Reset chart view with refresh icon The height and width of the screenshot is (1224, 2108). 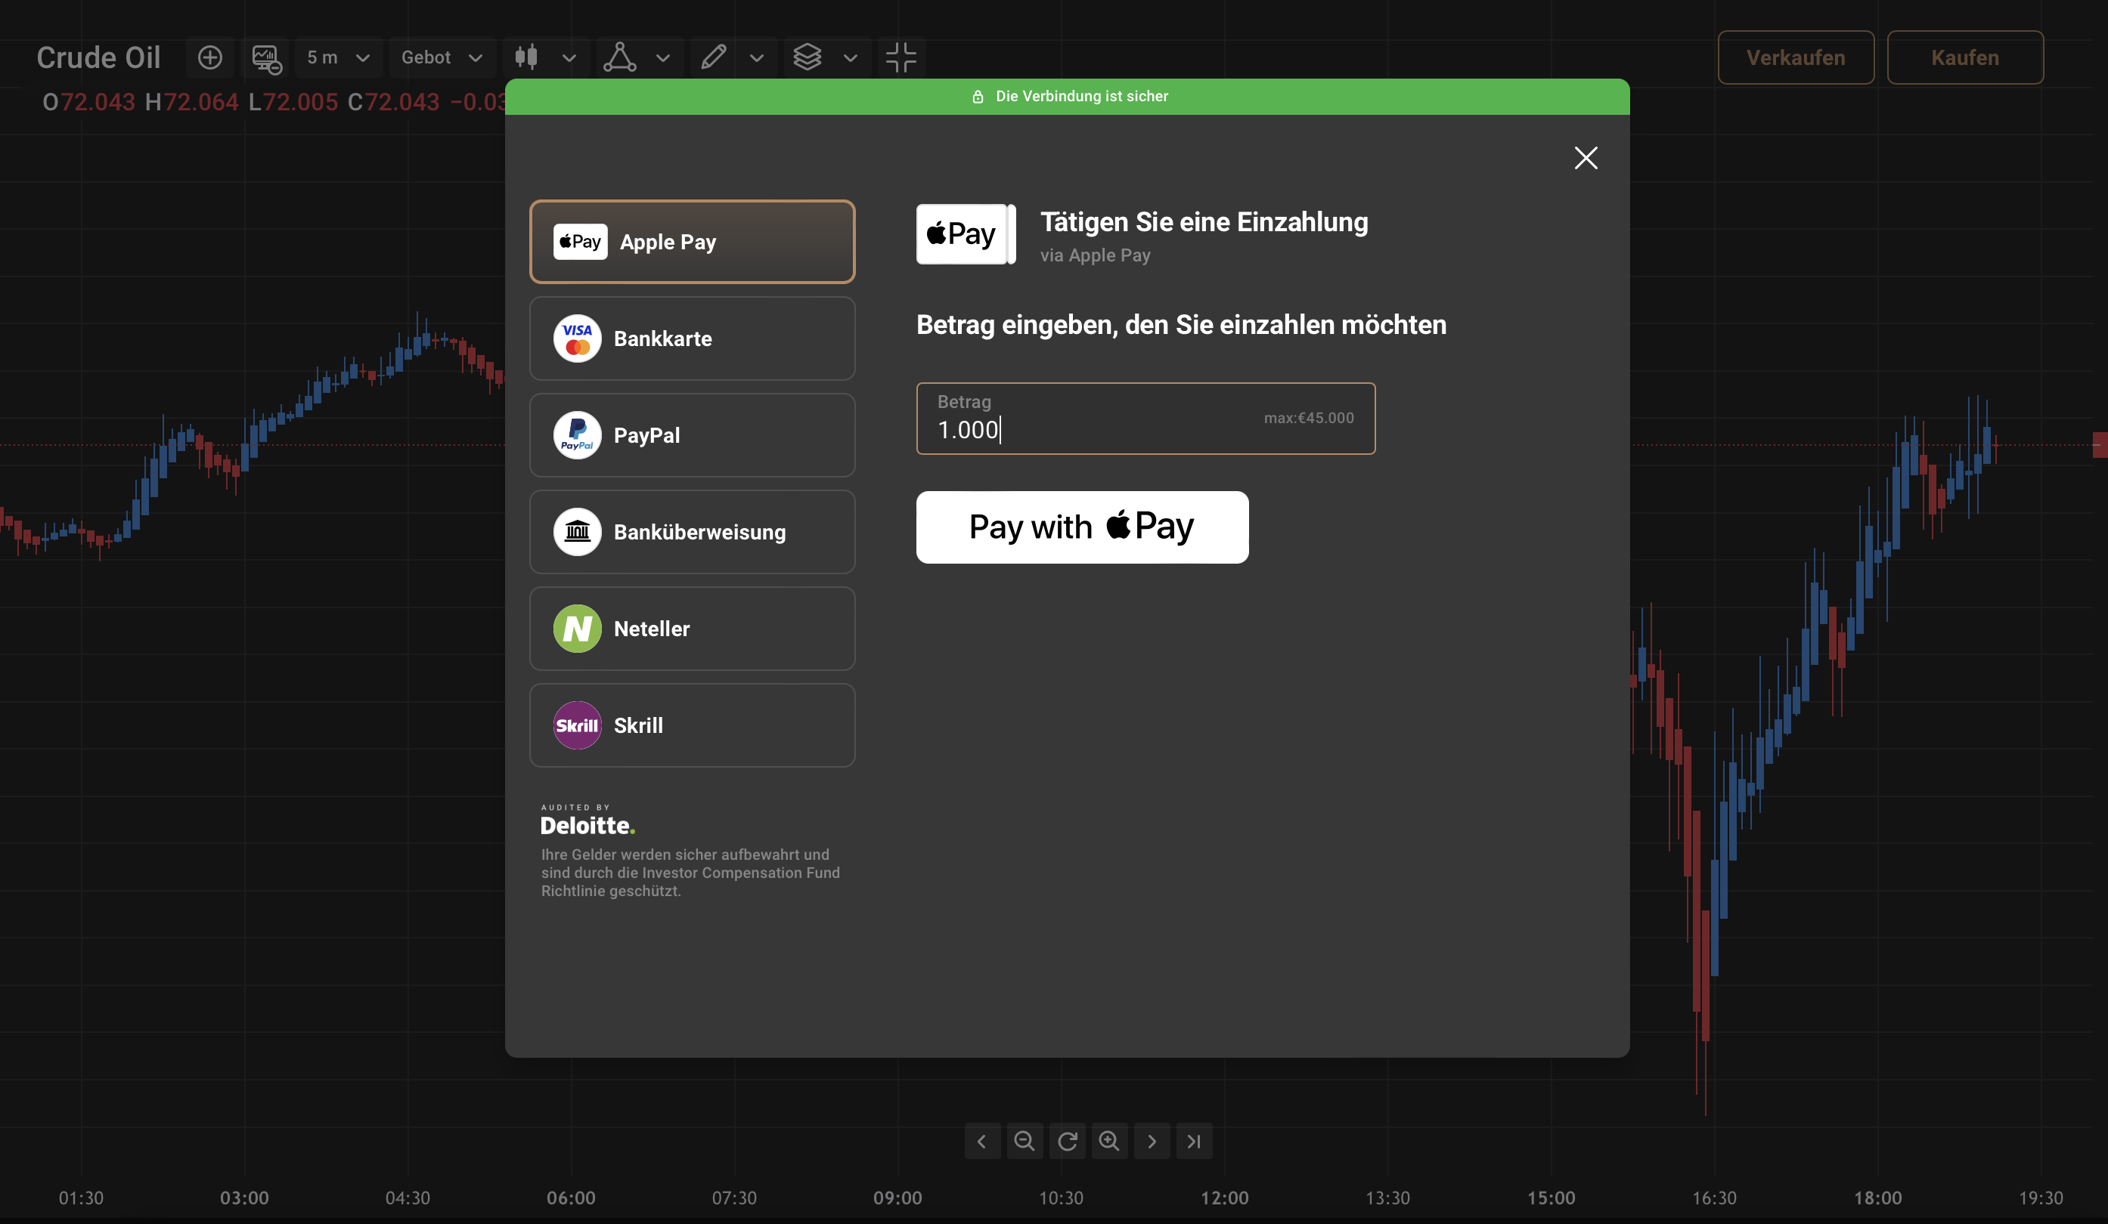(1068, 1141)
